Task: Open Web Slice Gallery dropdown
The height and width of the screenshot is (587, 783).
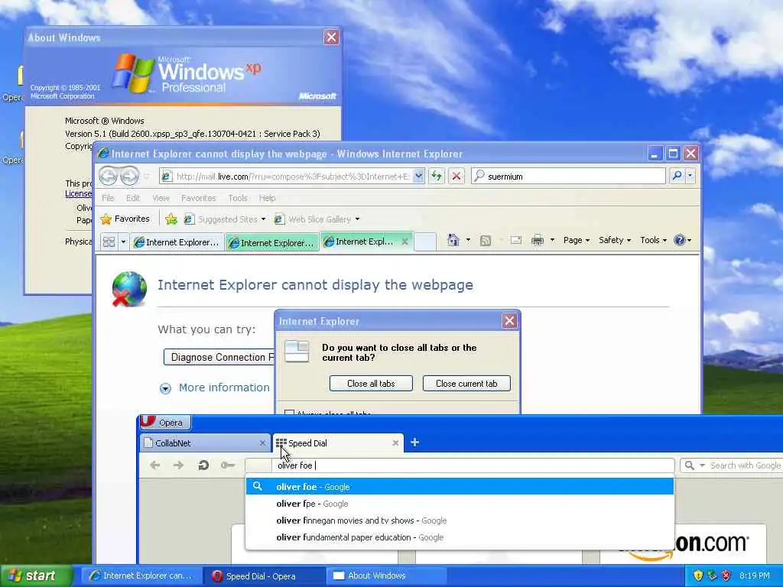Action: pos(357,219)
